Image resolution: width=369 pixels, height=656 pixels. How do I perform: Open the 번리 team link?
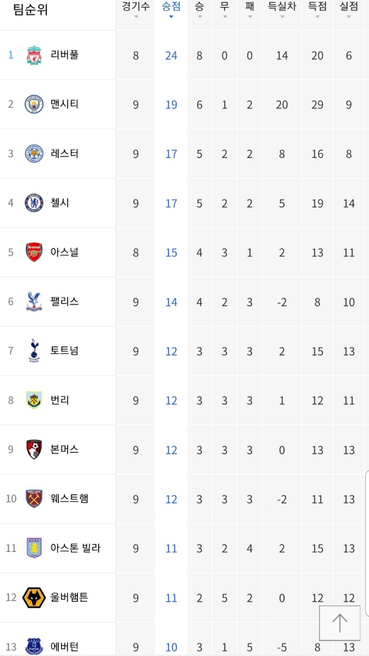(60, 400)
